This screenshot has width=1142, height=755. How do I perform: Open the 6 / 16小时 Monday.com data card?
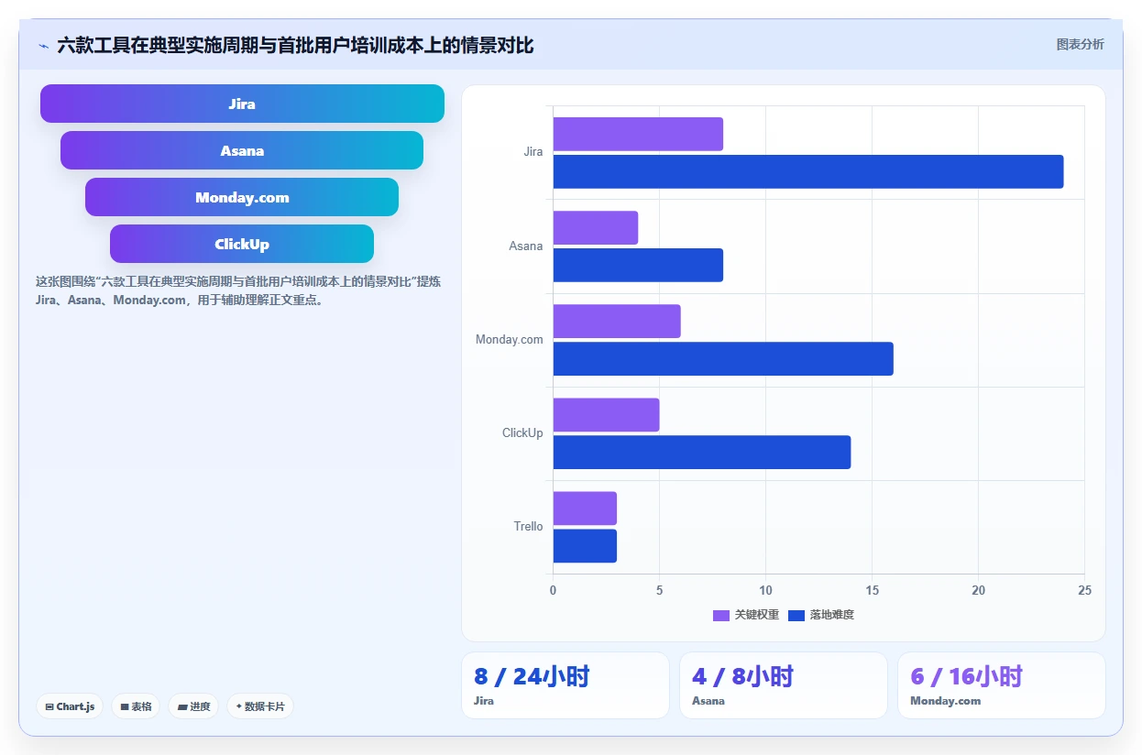(1002, 685)
